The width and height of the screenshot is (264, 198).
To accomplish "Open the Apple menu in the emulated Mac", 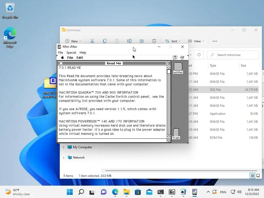I will click(x=62, y=57).
